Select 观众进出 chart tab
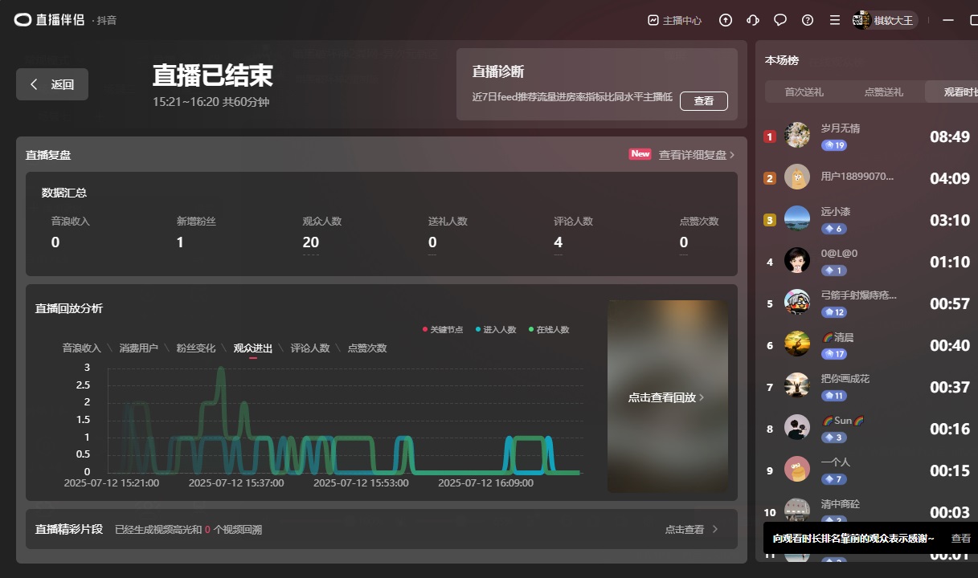Screen dimensions: 978x578 pyautogui.click(x=253, y=348)
